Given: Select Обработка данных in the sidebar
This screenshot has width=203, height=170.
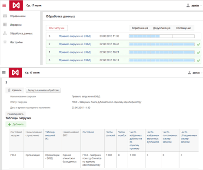Looking at the screenshot, I should point(21,33).
